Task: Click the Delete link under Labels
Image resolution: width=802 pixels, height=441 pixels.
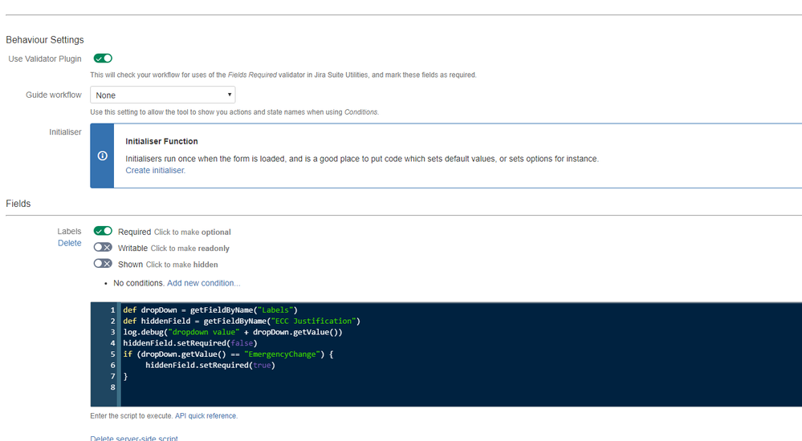Action: (70, 243)
